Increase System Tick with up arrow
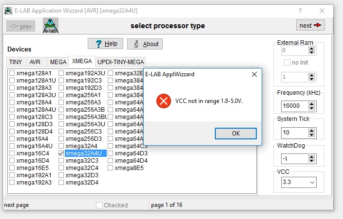The image size is (343, 219). pos(311,131)
